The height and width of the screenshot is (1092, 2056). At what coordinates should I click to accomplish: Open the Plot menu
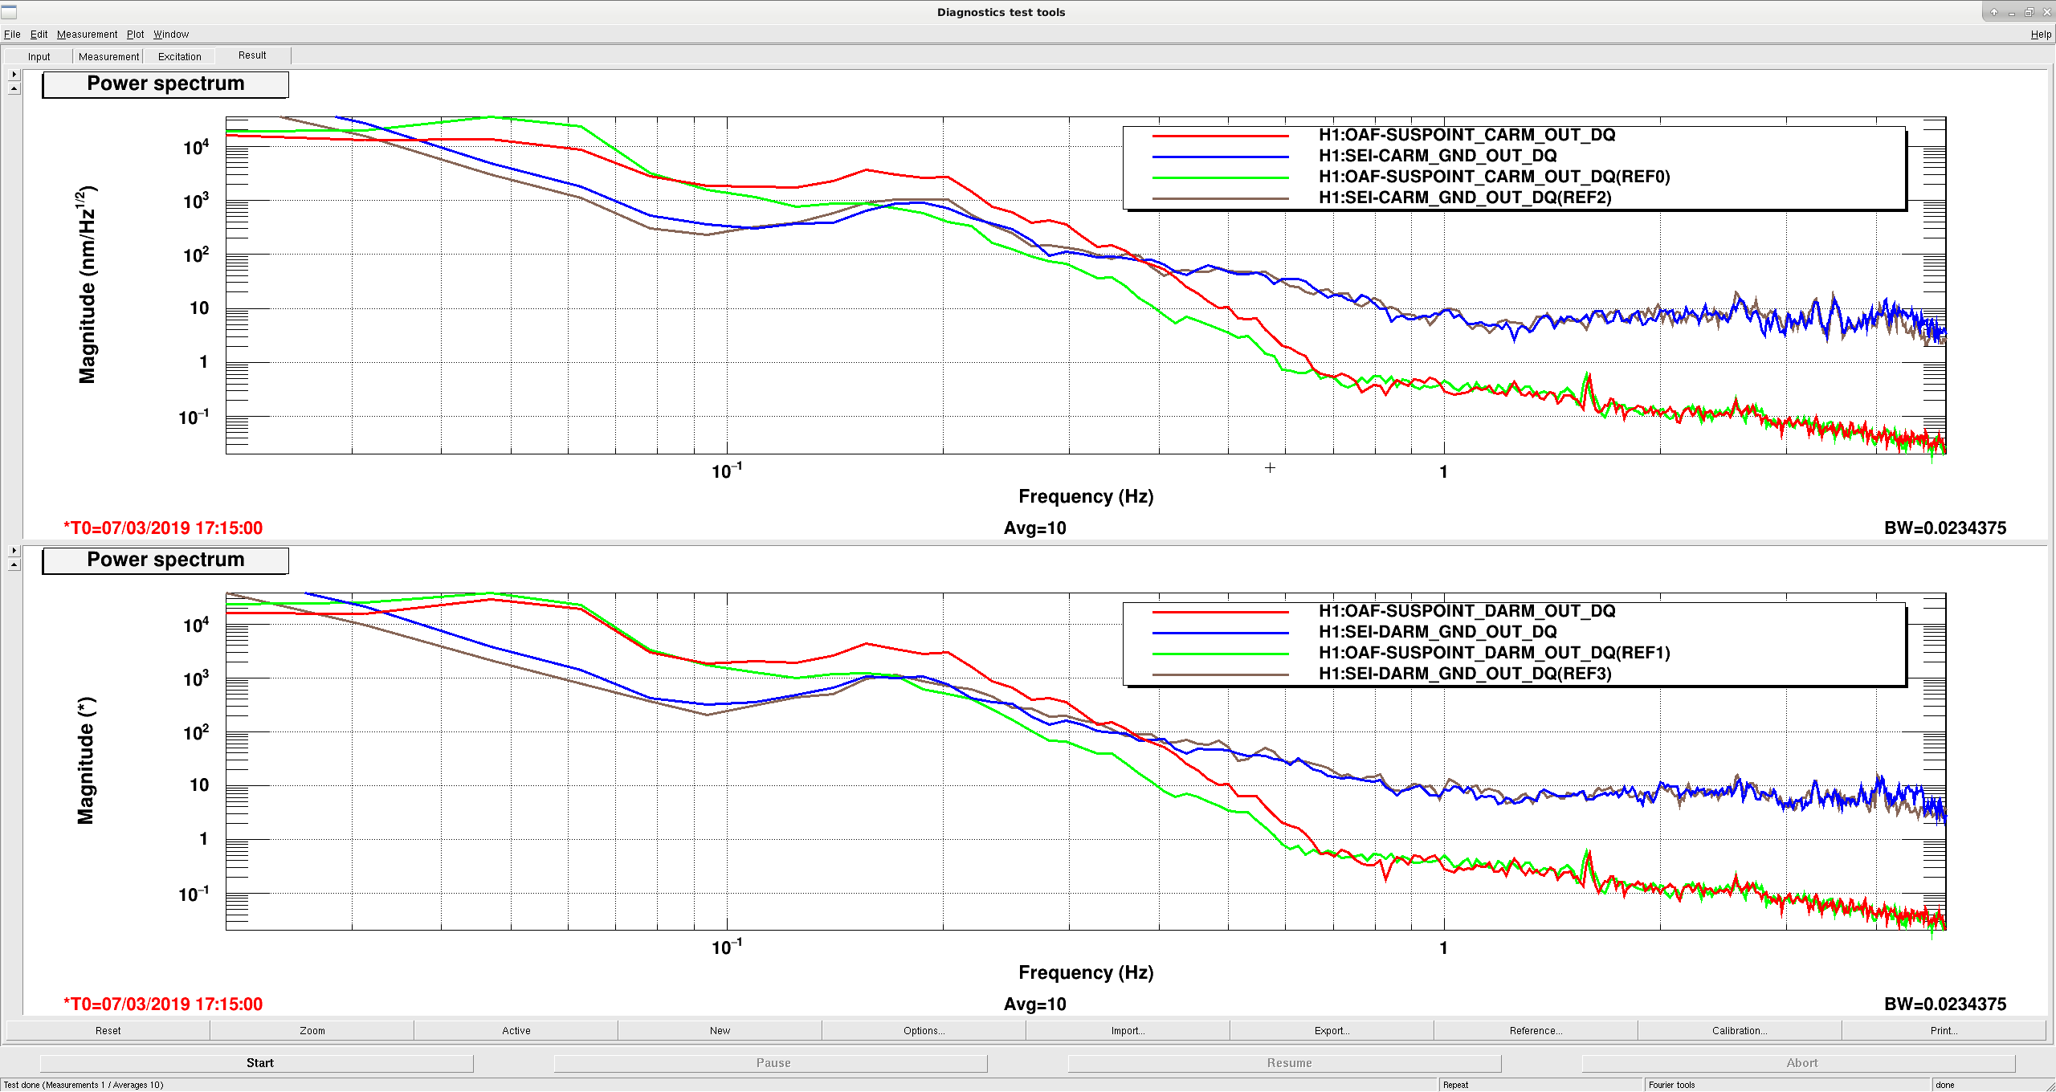[x=135, y=35]
